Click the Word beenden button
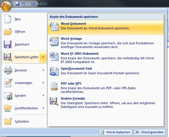The height and width of the screenshot is (137, 169). (x=150, y=132)
